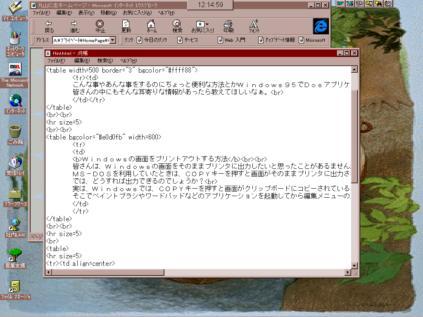Click the サービス link button

(188, 40)
